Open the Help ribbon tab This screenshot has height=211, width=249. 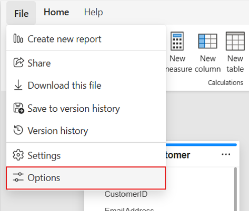click(x=93, y=12)
